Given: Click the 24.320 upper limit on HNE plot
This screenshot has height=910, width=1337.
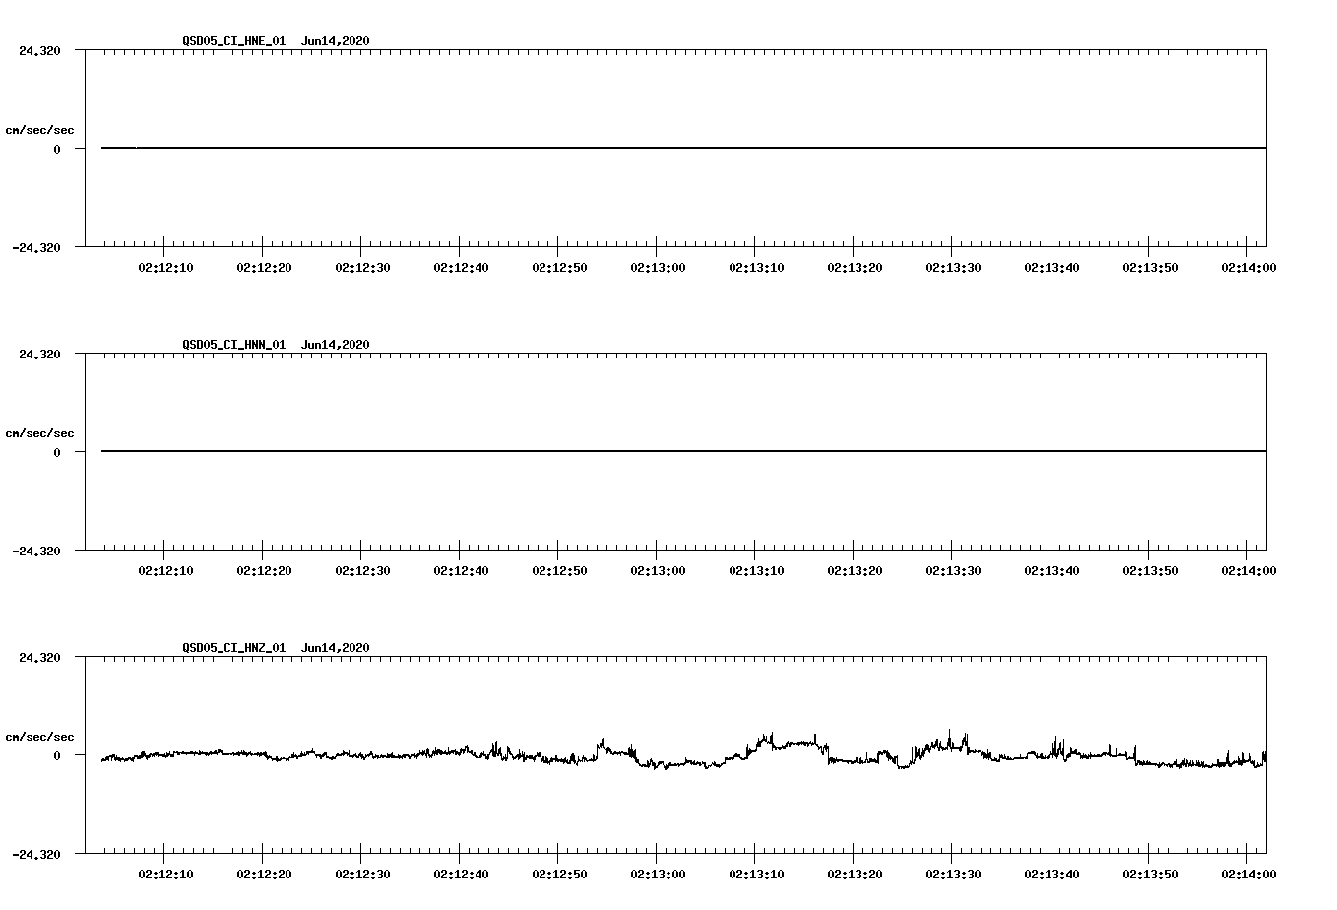Looking at the screenshot, I should click(39, 50).
